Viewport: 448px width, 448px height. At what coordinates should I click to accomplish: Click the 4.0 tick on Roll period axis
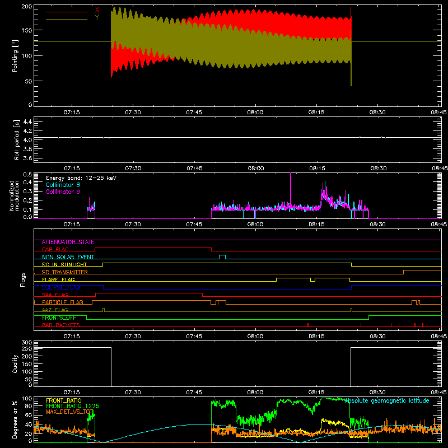coord(27,140)
